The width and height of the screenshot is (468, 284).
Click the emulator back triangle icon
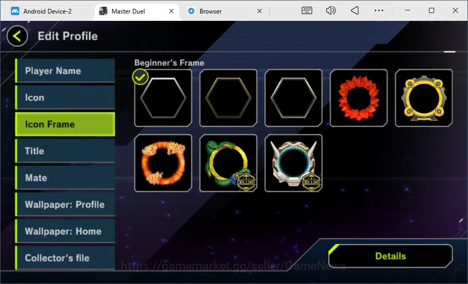[354, 10]
